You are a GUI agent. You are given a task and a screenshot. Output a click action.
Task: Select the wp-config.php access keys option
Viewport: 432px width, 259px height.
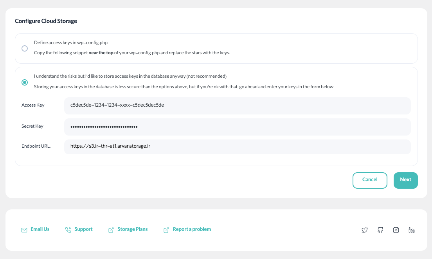pos(25,48)
